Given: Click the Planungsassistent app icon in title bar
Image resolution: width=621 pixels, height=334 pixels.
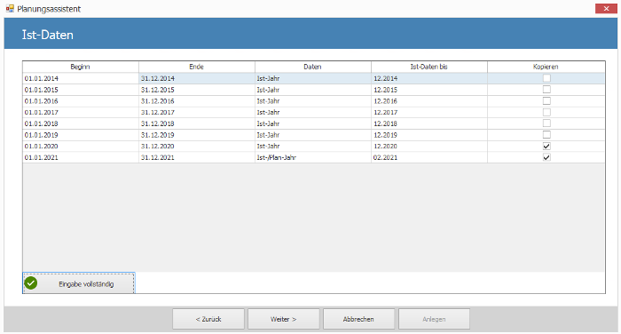Looking at the screenshot, I should pyautogui.click(x=10, y=8).
